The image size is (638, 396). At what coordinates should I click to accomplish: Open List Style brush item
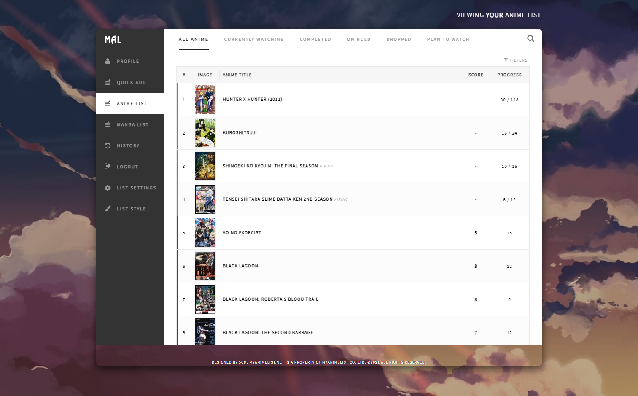pyautogui.click(x=131, y=209)
